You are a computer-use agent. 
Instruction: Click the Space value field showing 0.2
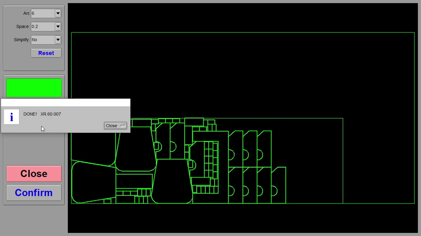click(43, 27)
